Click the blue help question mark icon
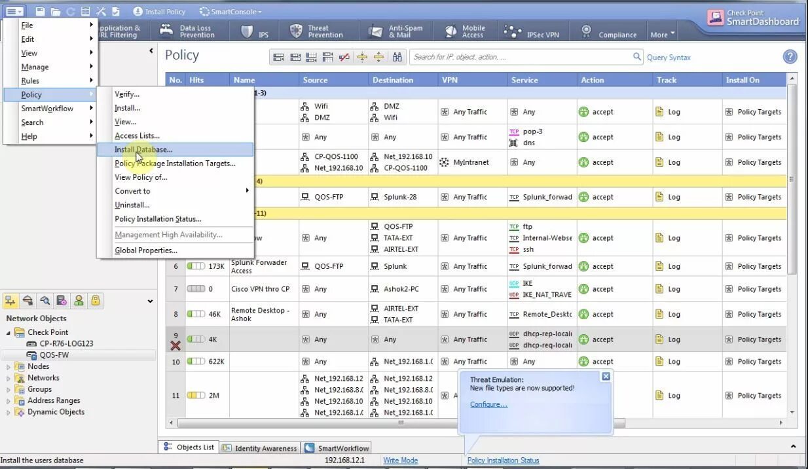The image size is (808, 469). point(790,57)
